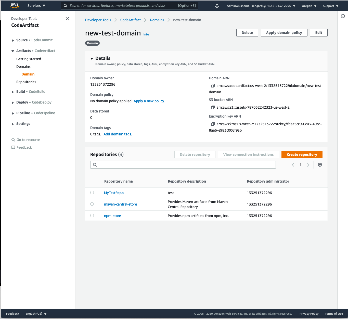This screenshot has height=319, width=348.
Task: Open the Oregon region dropdown
Action: [x=309, y=6]
